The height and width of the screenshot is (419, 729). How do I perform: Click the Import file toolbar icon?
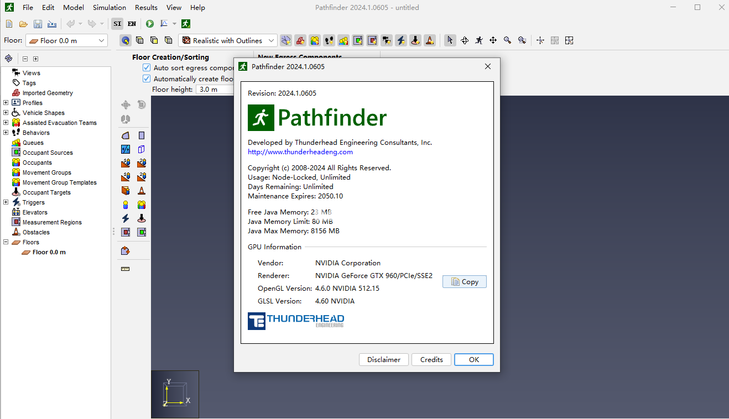point(52,24)
